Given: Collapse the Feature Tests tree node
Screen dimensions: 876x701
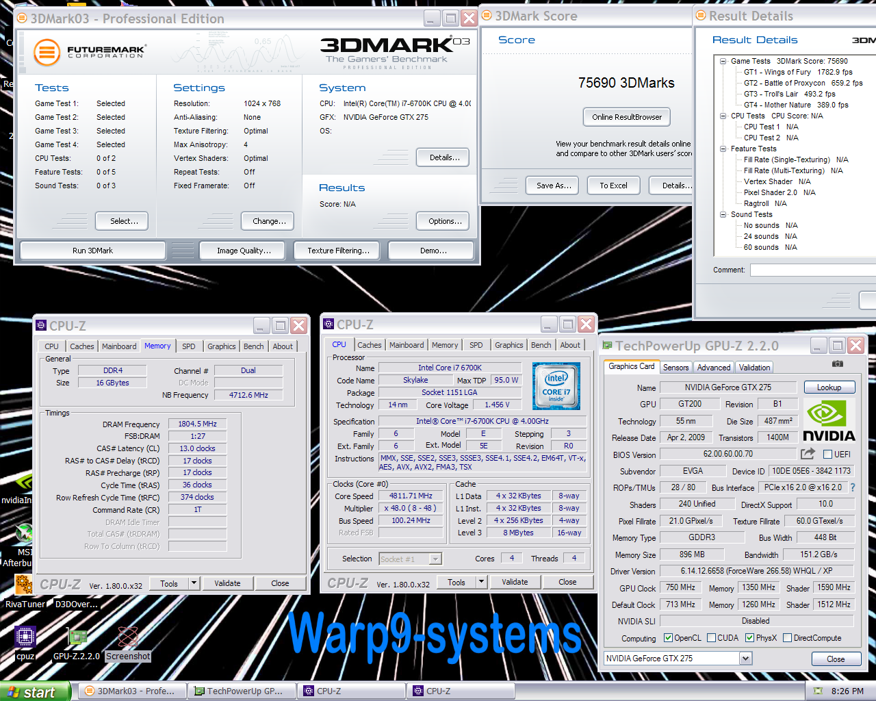Looking at the screenshot, I should pos(723,149).
